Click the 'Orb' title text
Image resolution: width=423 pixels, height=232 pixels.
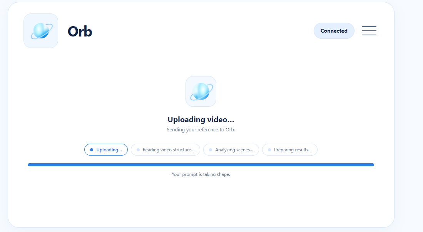tap(80, 31)
